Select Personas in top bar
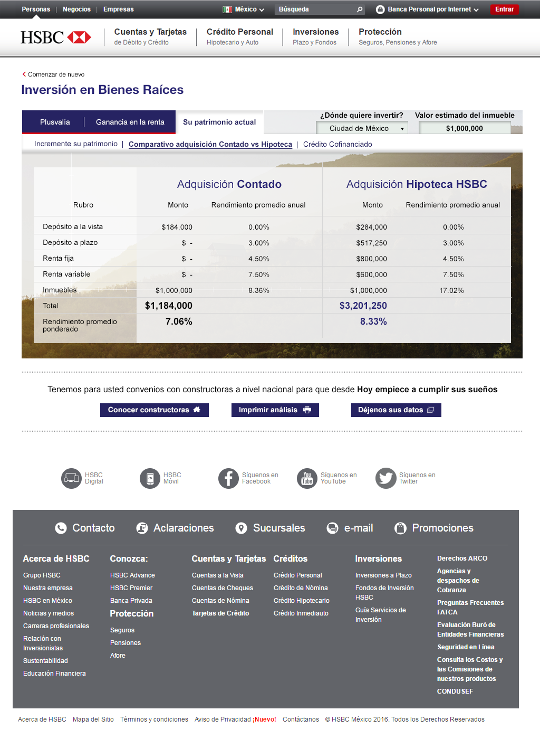 pyautogui.click(x=36, y=10)
